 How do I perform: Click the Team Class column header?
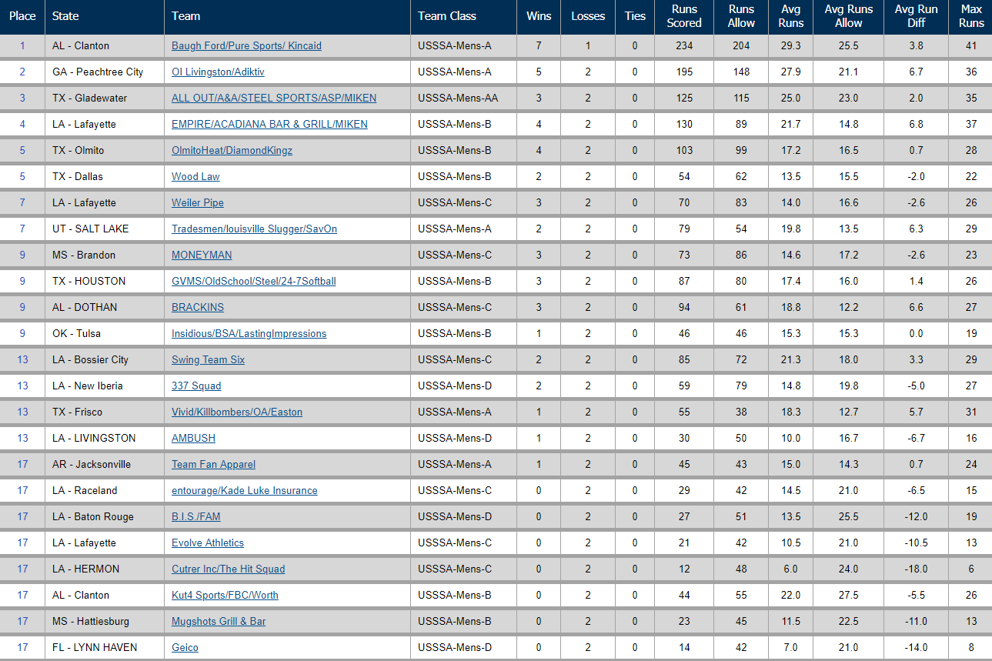[x=463, y=16]
